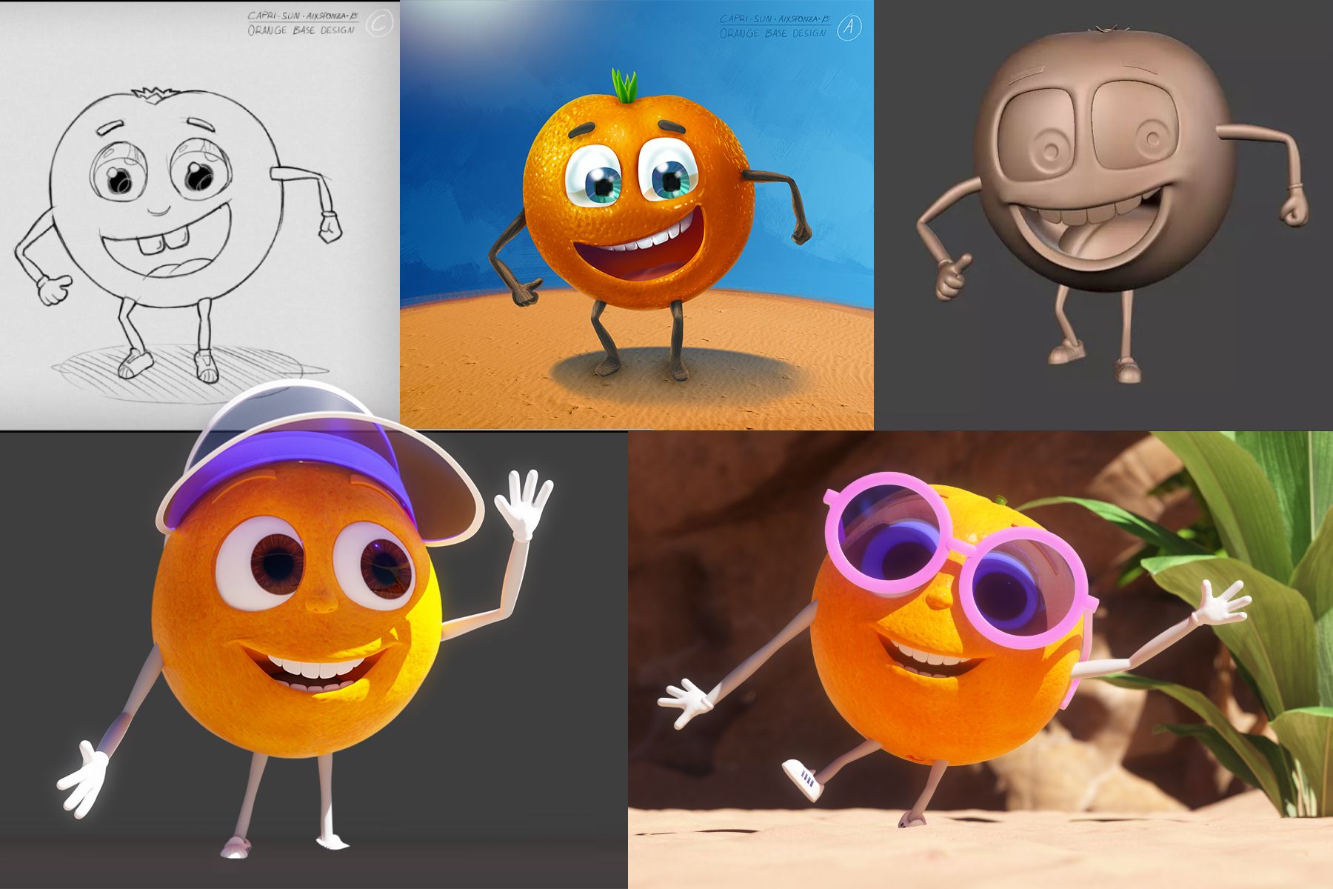Select the CAPRI-SUN AIXSPONZA handwritten title

click(x=304, y=16)
